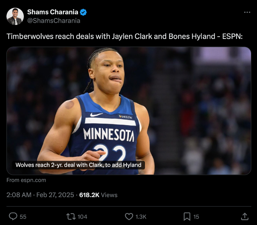Viewport: 257px width, 225px height.
Task: Click the 15 bookmarks count
Action: pos(196,217)
